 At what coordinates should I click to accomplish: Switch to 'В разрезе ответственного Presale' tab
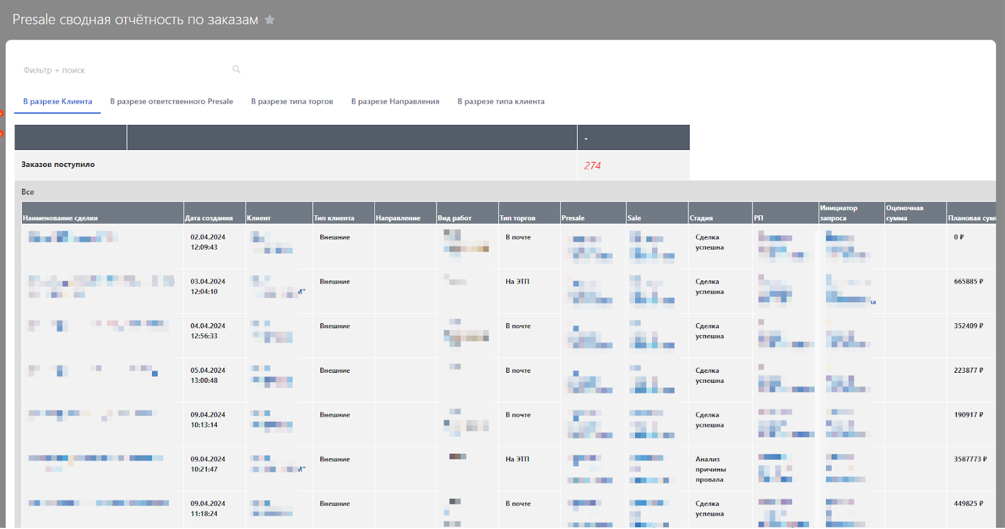pyautogui.click(x=171, y=102)
